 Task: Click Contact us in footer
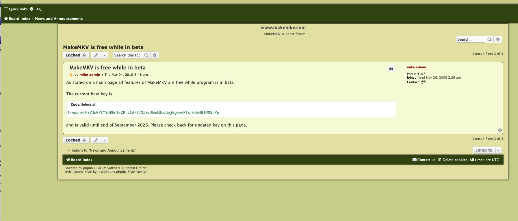424,160
